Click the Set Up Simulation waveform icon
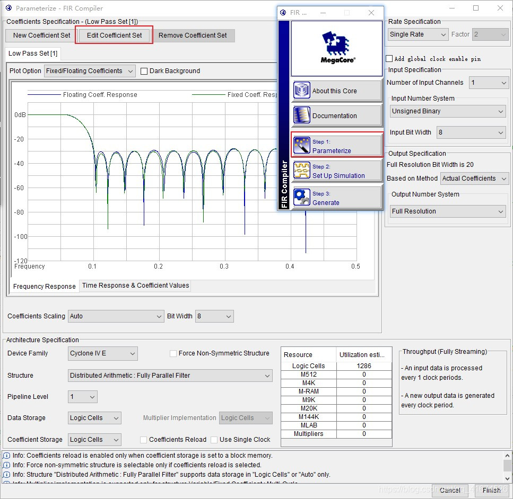The height and width of the screenshot is (499, 513). pos(301,170)
